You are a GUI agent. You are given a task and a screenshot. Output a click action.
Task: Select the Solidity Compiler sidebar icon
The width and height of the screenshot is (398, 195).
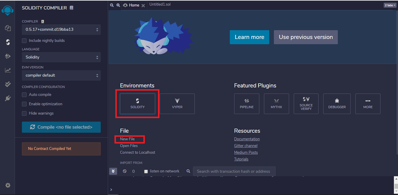(x=8, y=42)
